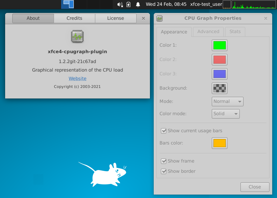Click the Close button in CPU Graph Properties
Screen dimensions: 277x198
(255, 187)
